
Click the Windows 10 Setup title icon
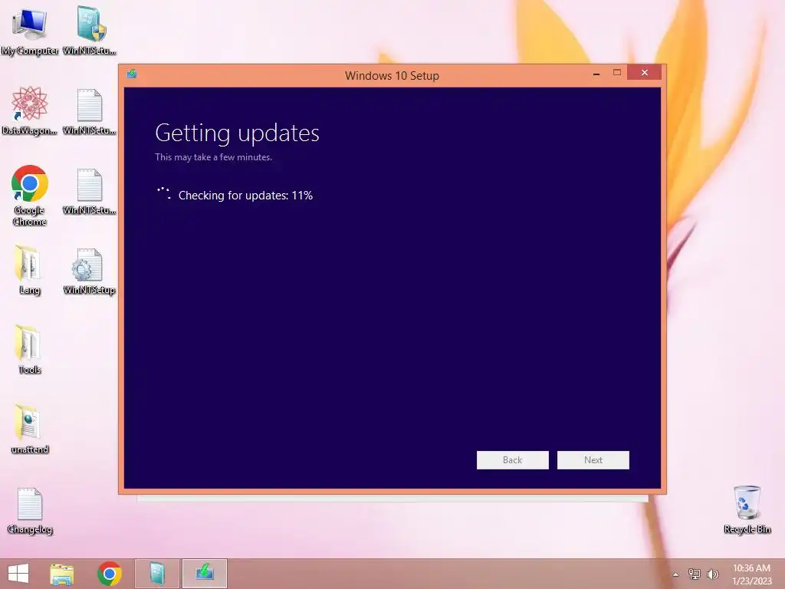pos(132,74)
